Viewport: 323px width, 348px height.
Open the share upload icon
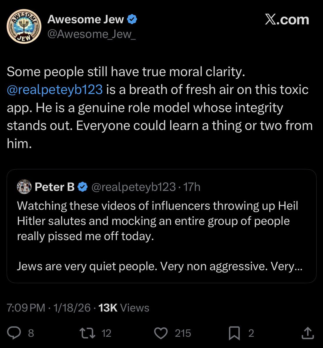307,333
